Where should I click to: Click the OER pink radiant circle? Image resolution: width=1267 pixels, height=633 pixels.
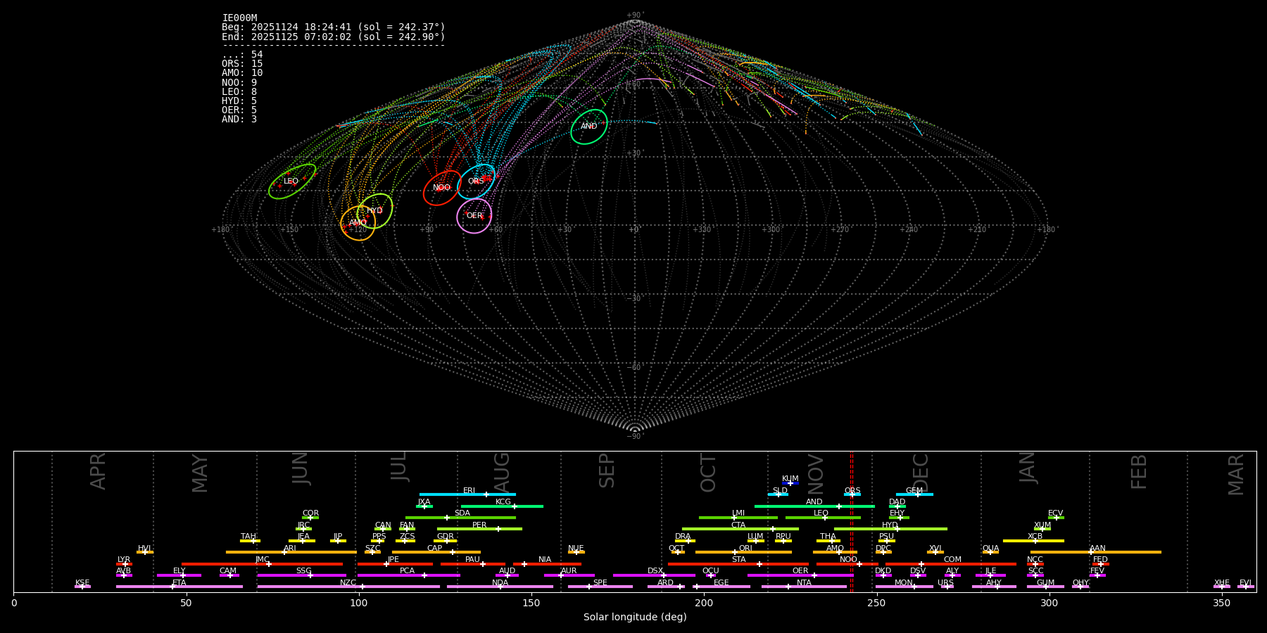[474, 216]
